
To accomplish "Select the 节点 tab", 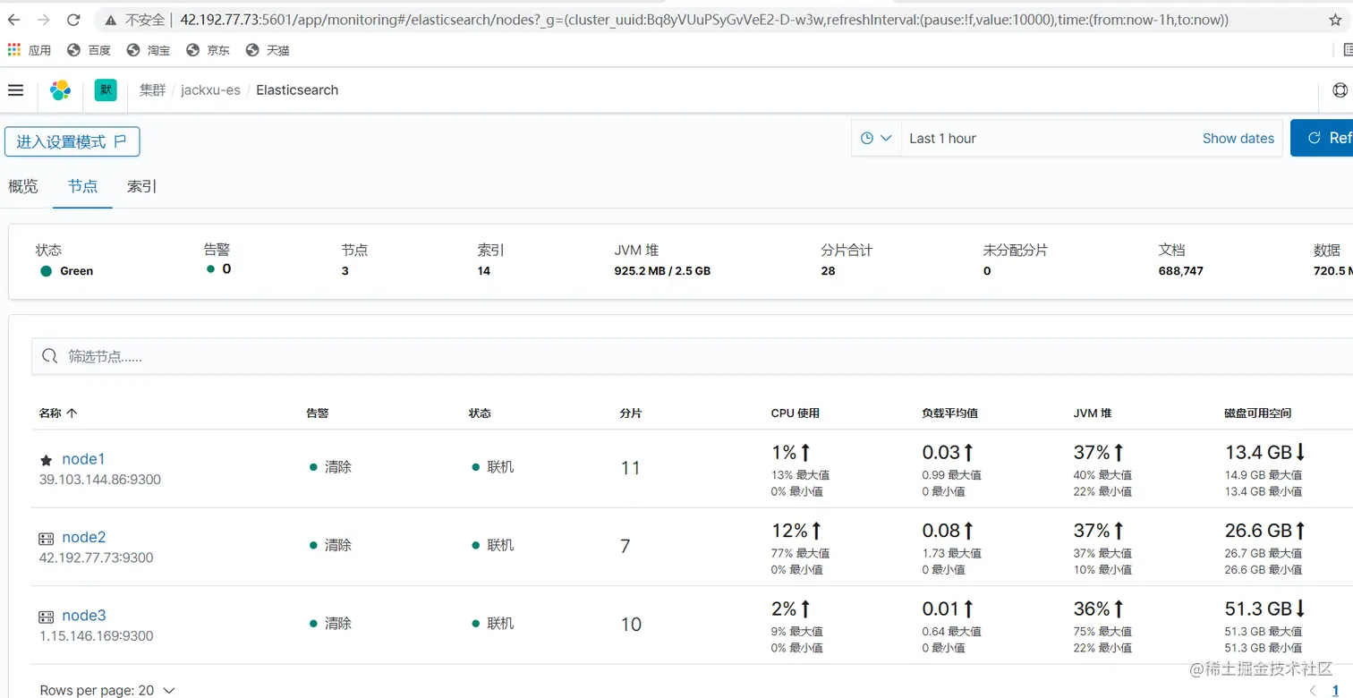I will click(82, 186).
